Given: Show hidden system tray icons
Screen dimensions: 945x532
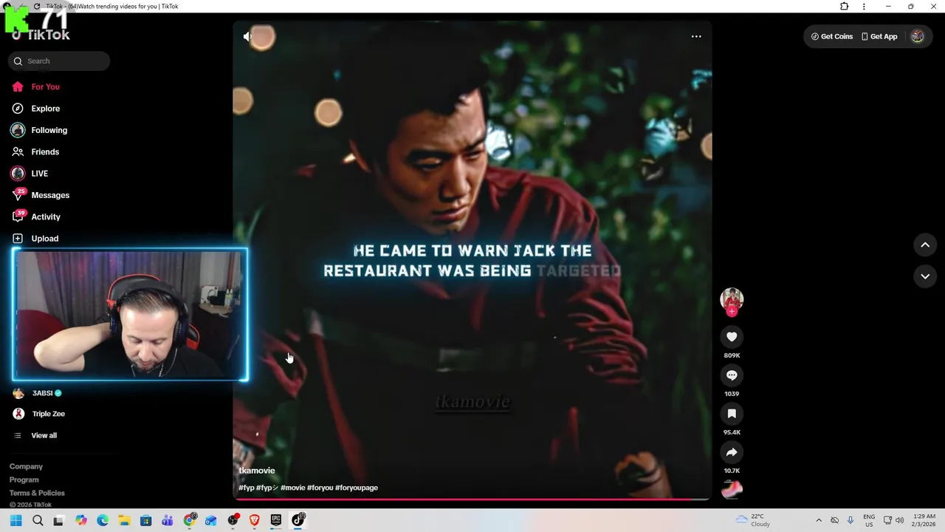Looking at the screenshot, I should click(x=818, y=520).
